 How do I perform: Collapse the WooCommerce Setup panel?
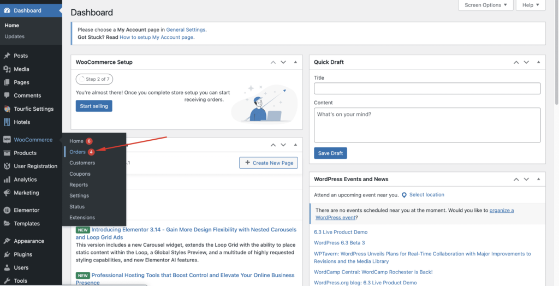coord(295,62)
